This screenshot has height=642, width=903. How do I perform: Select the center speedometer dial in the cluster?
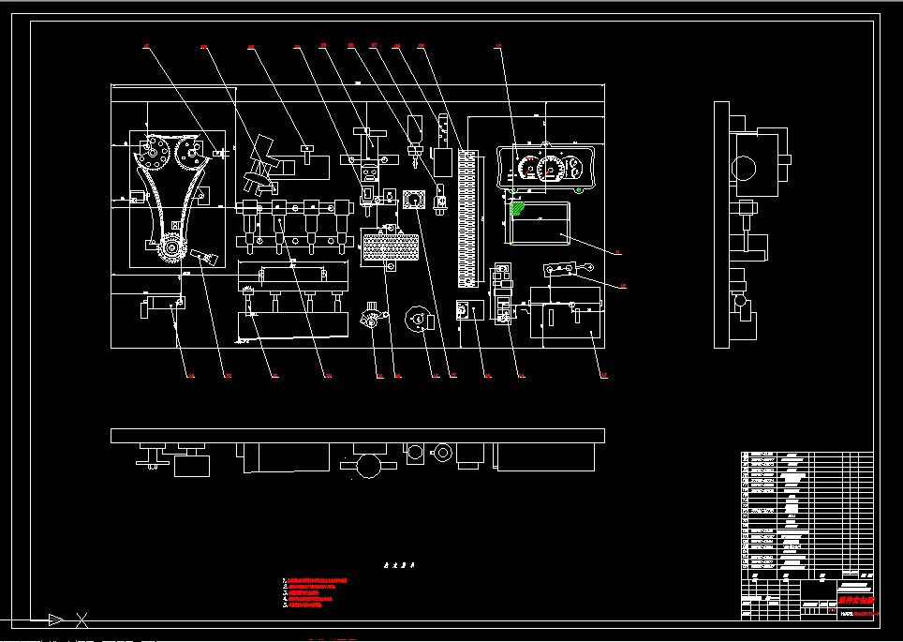point(551,169)
